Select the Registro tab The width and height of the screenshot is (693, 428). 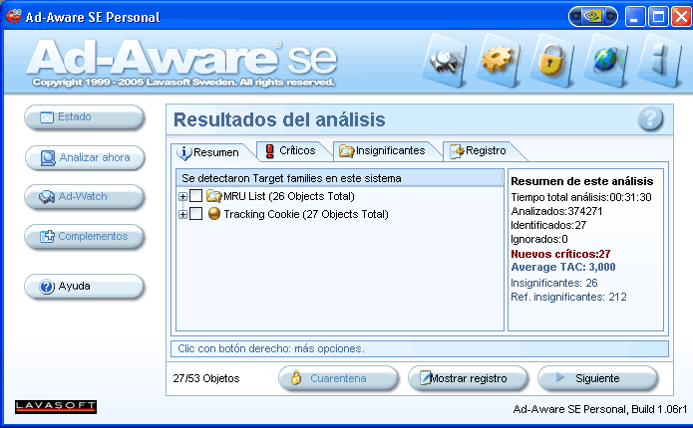tap(478, 151)
